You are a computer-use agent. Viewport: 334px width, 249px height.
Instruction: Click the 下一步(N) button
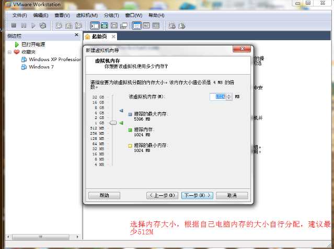pyautogui.click(x=197, y=195)
